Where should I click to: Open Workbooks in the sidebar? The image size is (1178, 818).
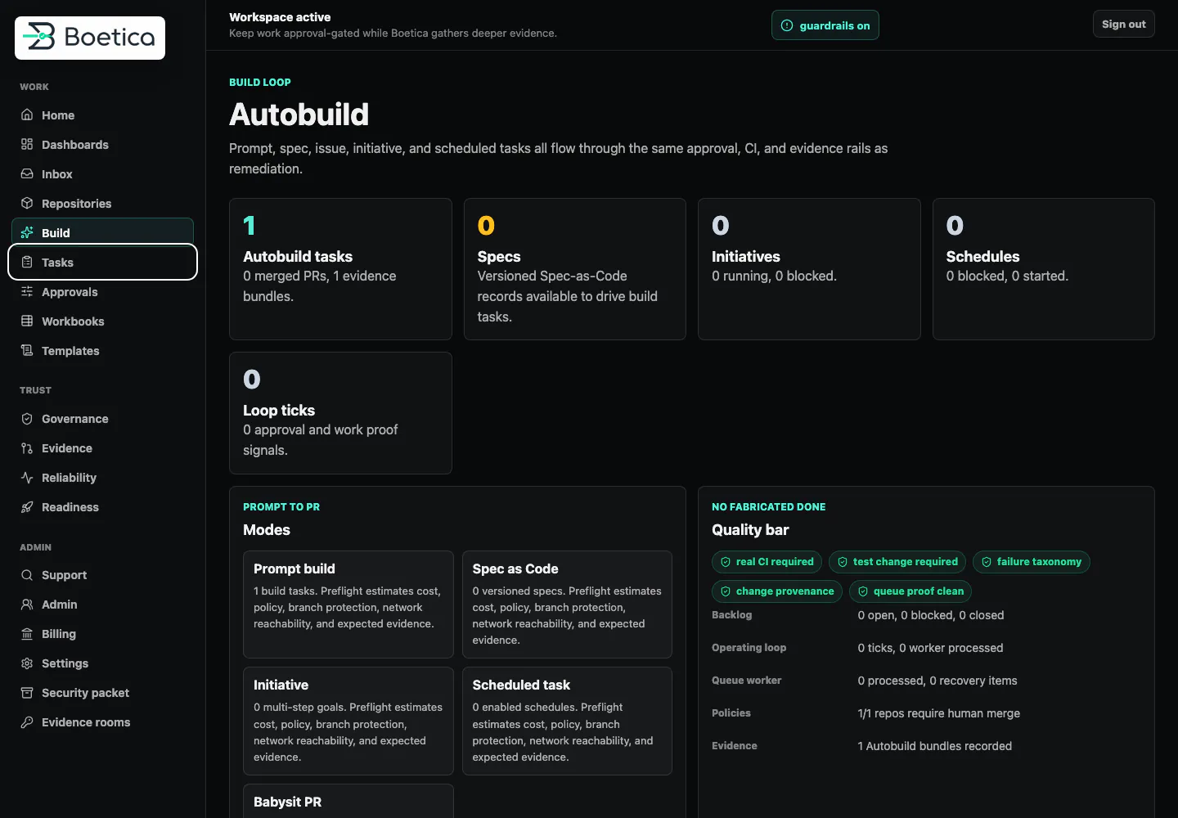pos(102,321)
